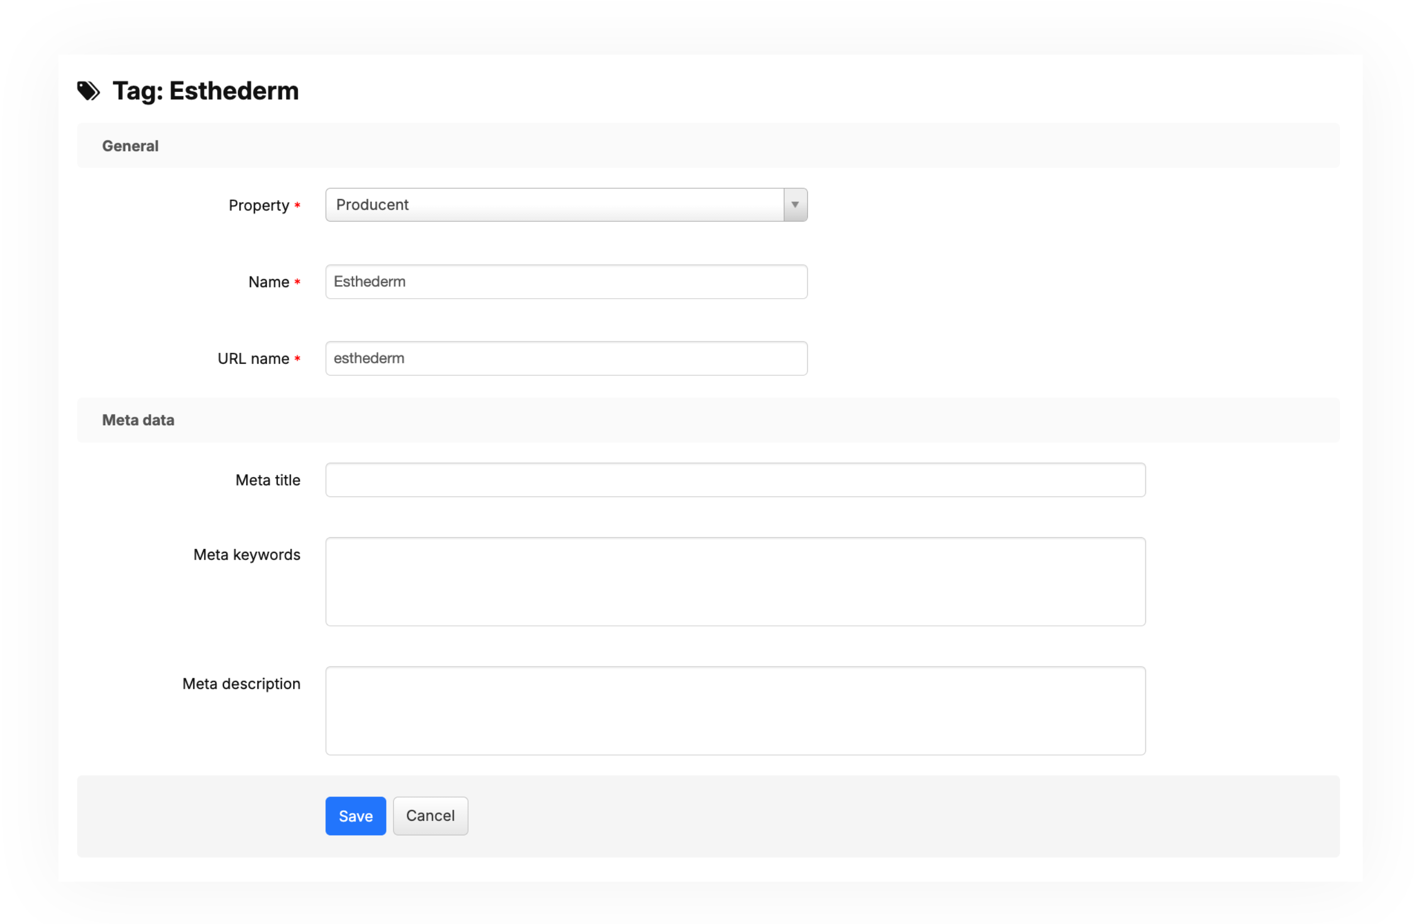Click the Property field label
Viewport: 1414px width, 924px height.
259,206
